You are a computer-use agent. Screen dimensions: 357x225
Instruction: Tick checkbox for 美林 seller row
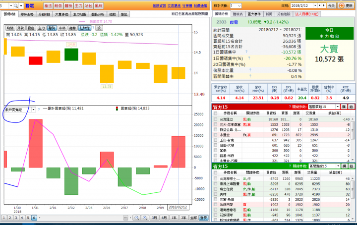pos(215,194)
